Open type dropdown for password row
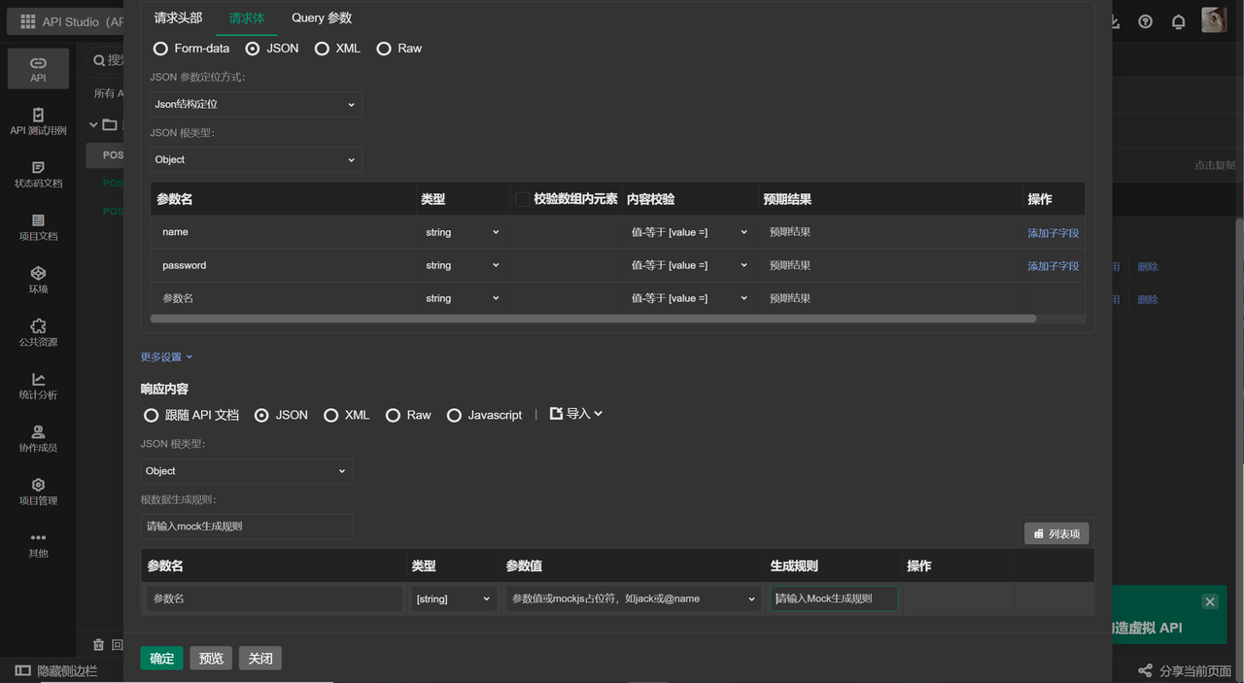The height and width of the screenshot is (683, 1244). (x=462, y=265)
